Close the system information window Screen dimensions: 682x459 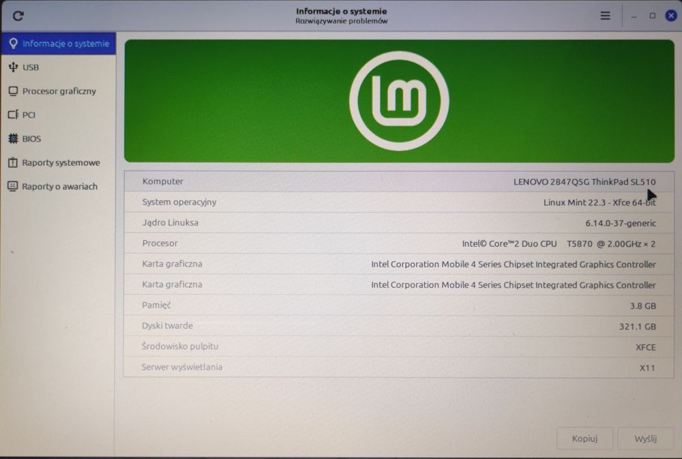pos(671,16)
